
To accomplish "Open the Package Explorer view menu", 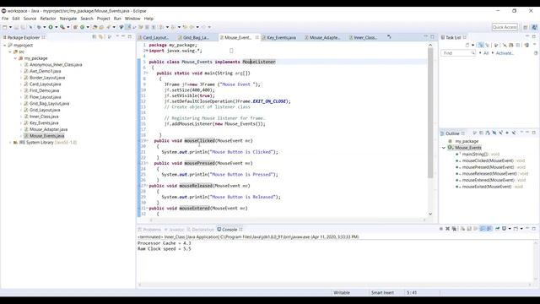I will 116,36.
